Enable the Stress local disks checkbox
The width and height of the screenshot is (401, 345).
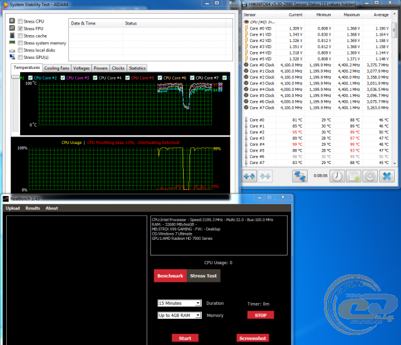click(x=21, y=50)
